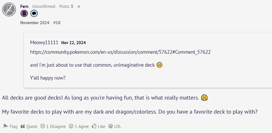This screenshot has height=133, width=272.
Task: Click the 1 Disagree reaction text
Action: 56,127
